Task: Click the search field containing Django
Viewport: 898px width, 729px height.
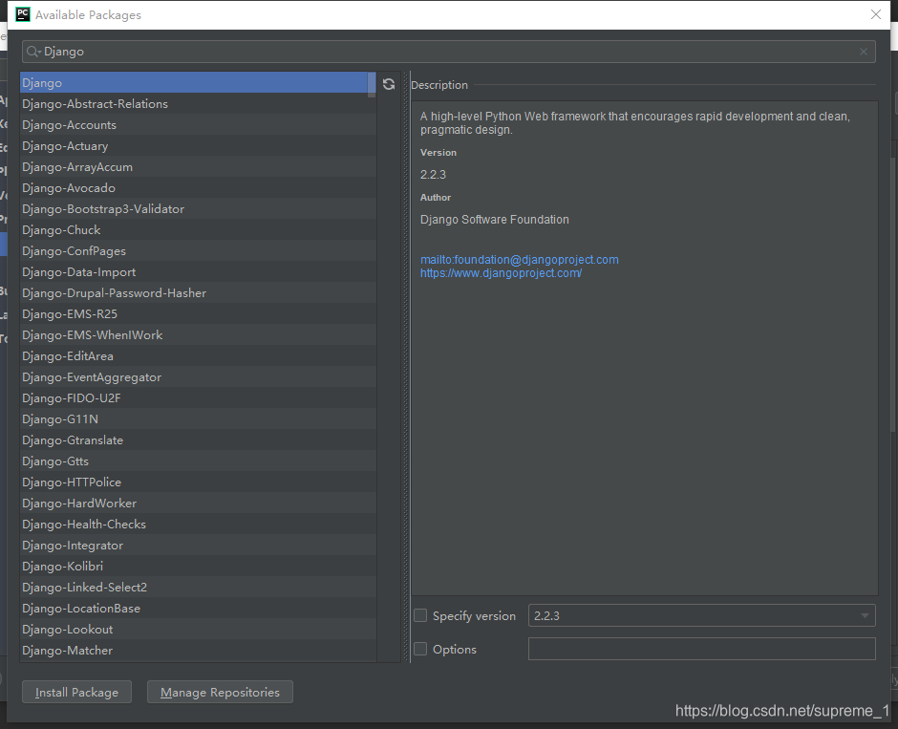Action: tap(448, 52)
